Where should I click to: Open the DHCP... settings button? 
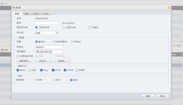click(x=43, y=61)
